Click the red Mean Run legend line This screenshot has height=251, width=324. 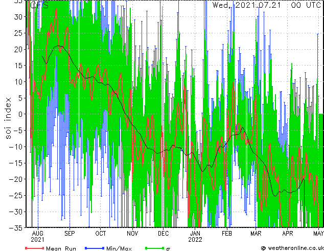point(35,248)
